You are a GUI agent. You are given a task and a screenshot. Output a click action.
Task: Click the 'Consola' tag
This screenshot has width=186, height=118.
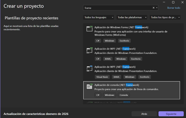tap(124, 95)
